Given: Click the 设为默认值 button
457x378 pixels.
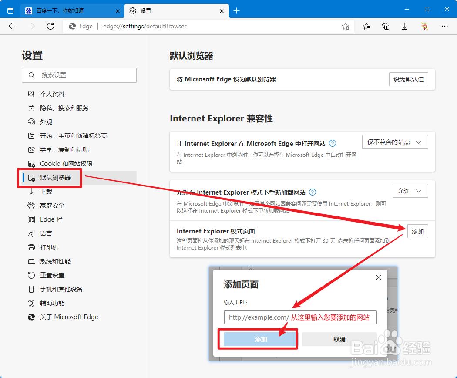Looking at the screenshot, I should tap(408, 79).
